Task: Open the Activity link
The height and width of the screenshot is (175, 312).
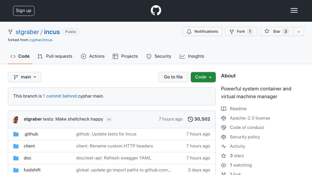Action: click(x=237, y=146)
